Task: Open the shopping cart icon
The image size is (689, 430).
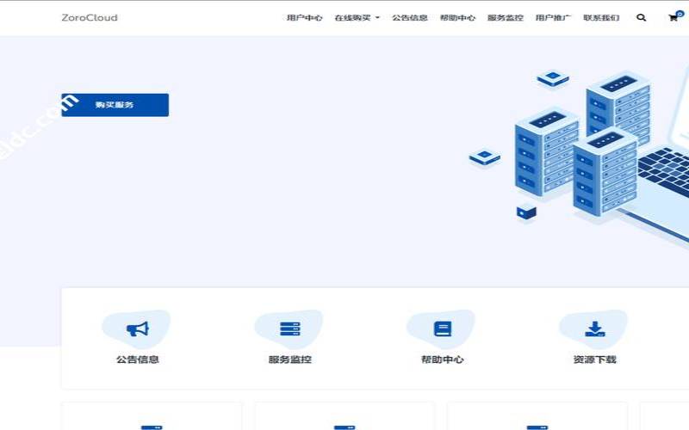Action: click(x=675, y=16)
